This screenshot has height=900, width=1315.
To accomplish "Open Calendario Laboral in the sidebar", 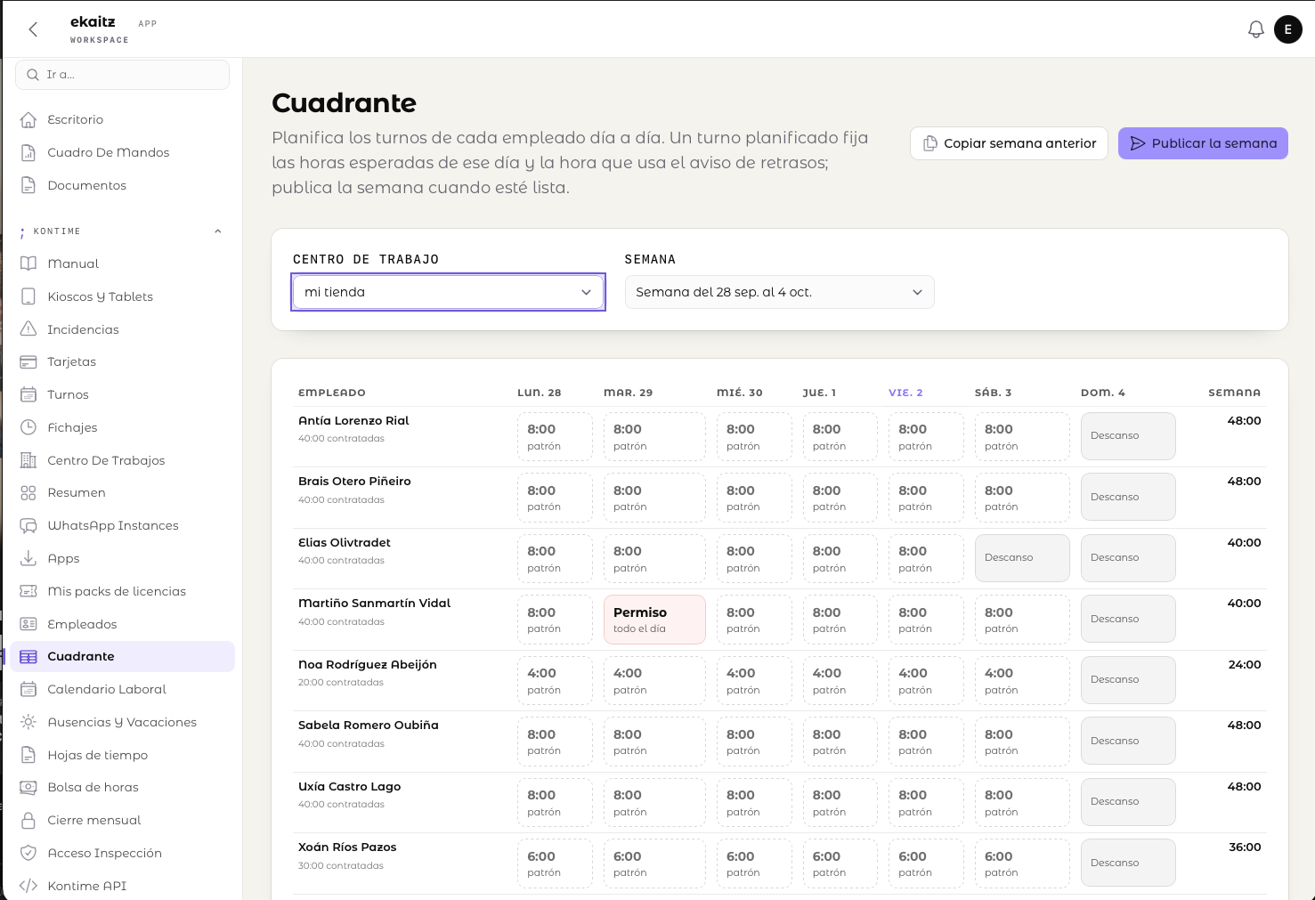I will 123,689.
